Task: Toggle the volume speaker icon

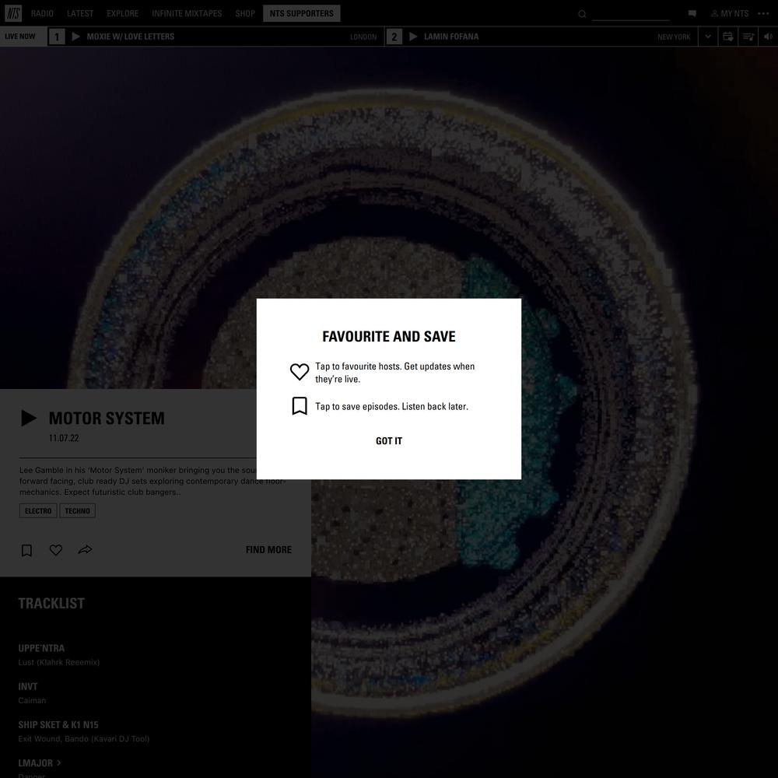Action: click(768, 37)
